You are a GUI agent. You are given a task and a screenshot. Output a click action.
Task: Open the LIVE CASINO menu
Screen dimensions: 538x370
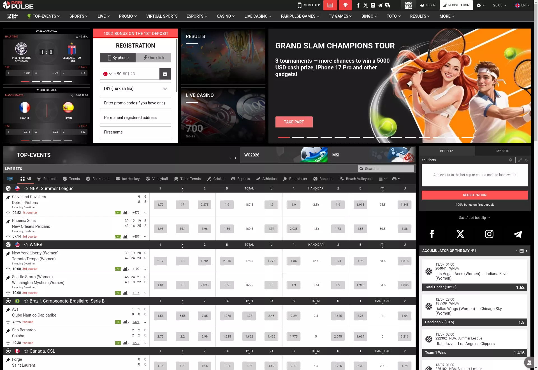258,16
